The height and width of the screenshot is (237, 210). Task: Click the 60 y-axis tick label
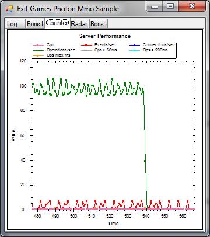pos(23,135)
